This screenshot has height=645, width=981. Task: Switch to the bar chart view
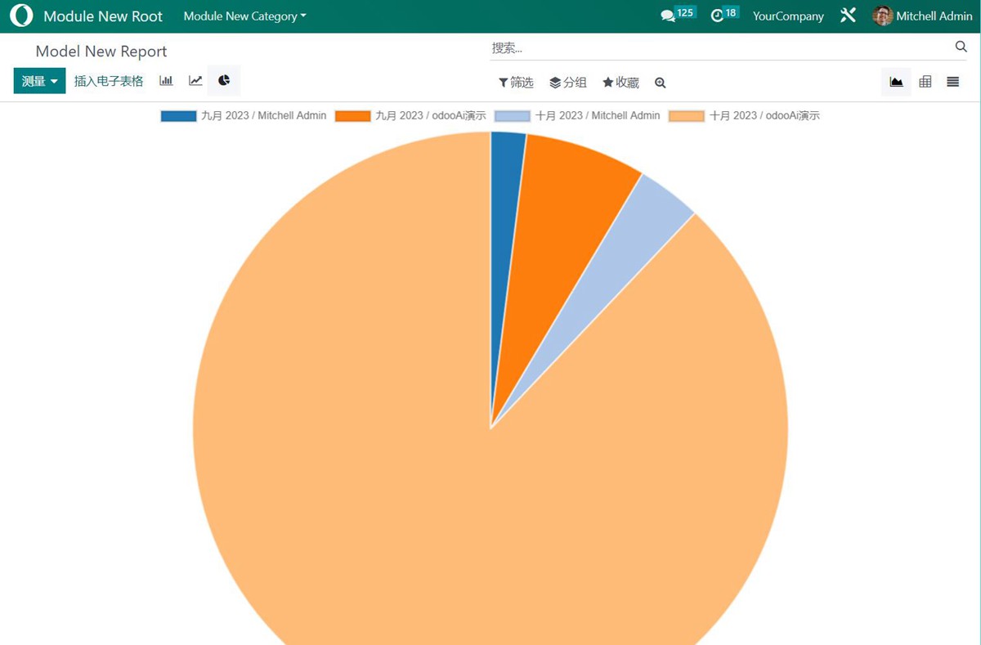[166, 80]
